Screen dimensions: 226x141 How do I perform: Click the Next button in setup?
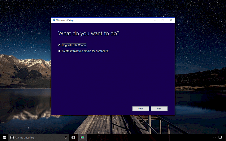(159, 109)
